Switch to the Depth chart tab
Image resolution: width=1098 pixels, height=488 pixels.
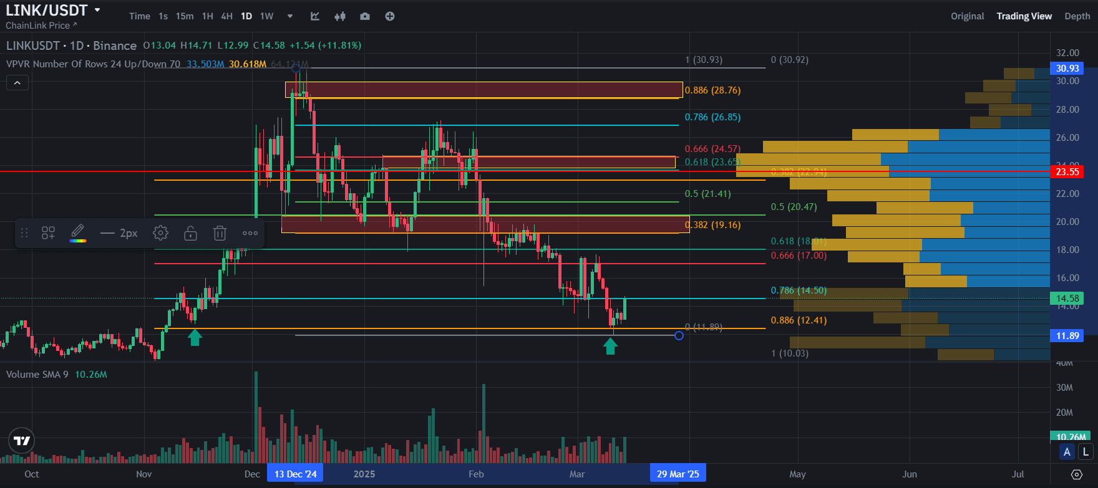point(1077,16)
